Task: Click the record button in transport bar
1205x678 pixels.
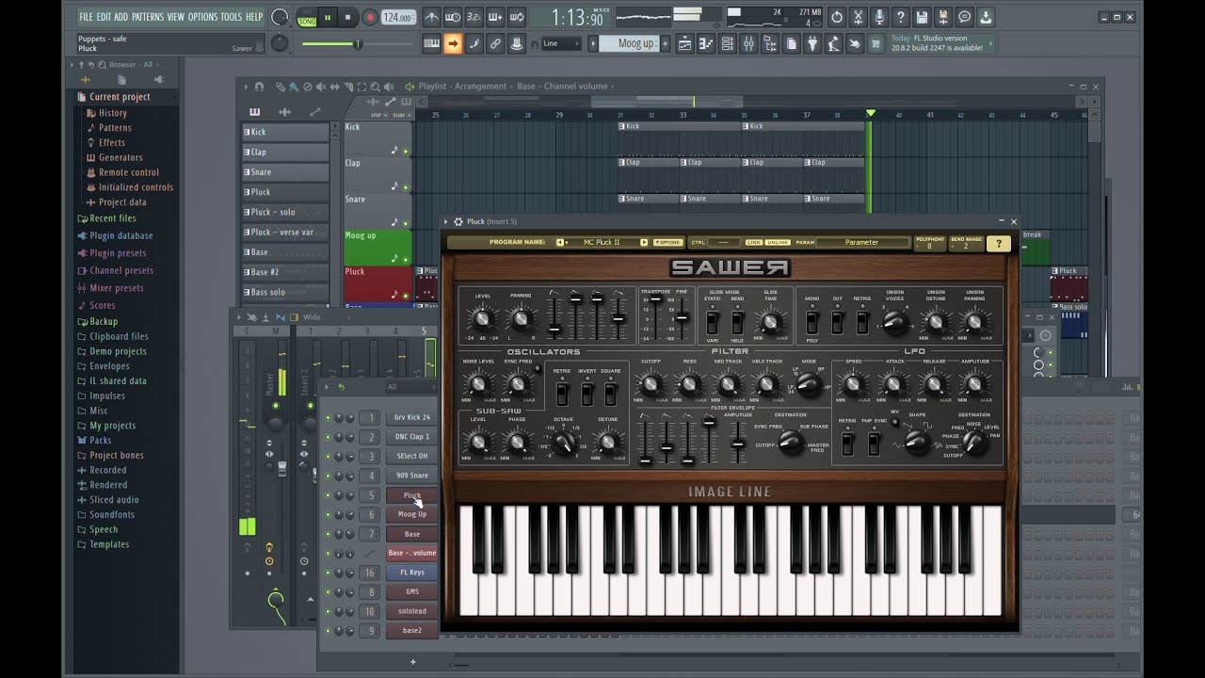Action: 370,17
